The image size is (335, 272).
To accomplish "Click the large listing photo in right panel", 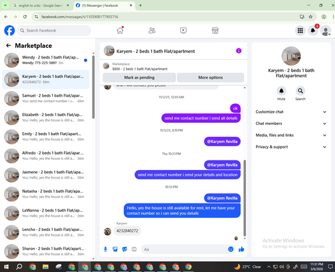I will (x=291, y=56).
